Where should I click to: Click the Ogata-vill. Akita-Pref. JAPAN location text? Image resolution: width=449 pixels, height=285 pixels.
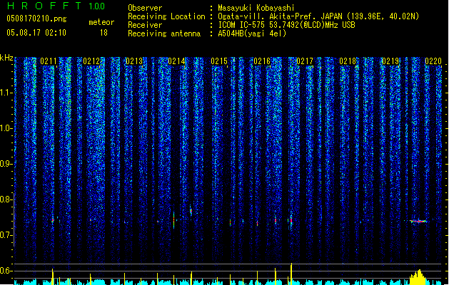tap(318, 16)
